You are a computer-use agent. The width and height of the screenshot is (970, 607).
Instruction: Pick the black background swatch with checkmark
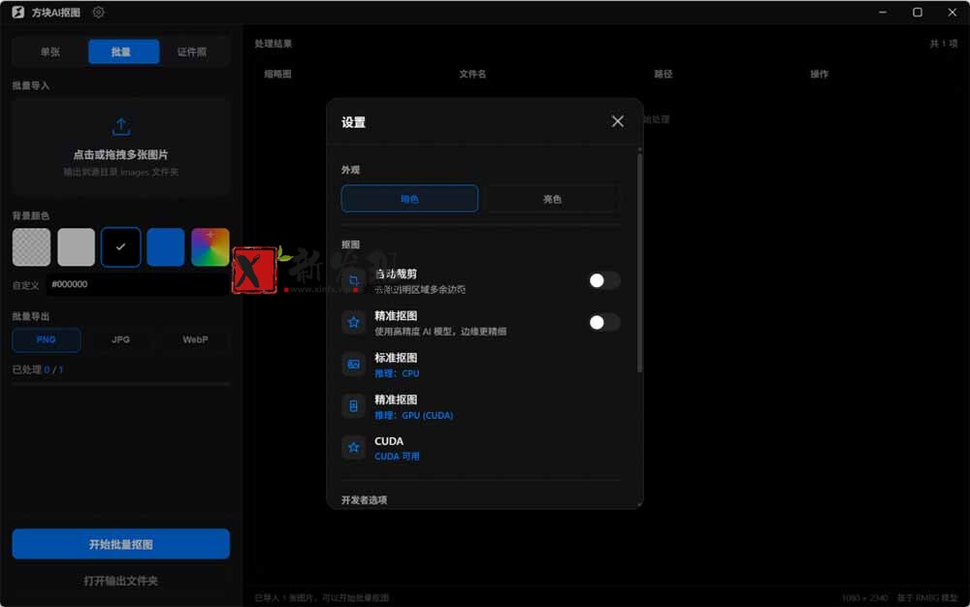(x=120, y=247)
